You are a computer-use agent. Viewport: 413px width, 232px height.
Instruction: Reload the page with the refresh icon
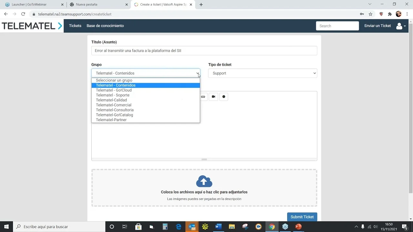23,14
